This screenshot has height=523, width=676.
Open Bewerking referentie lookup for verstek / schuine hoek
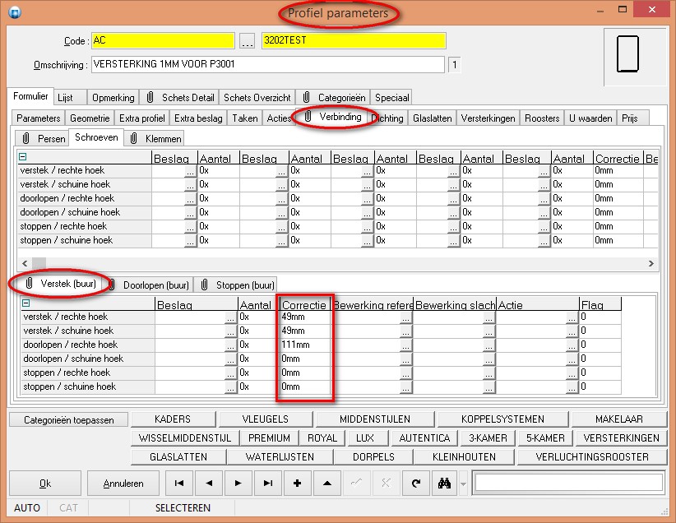[x=405, y=331]
